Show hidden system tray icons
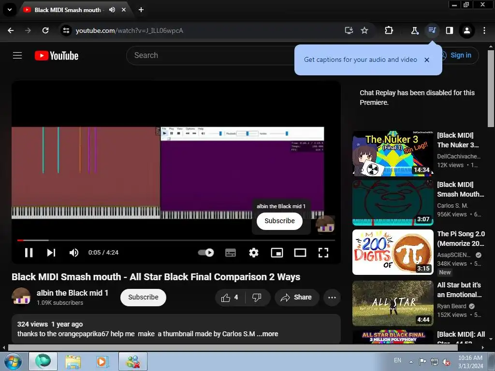This screenshot has width=495, height=371. click(411, 361)
